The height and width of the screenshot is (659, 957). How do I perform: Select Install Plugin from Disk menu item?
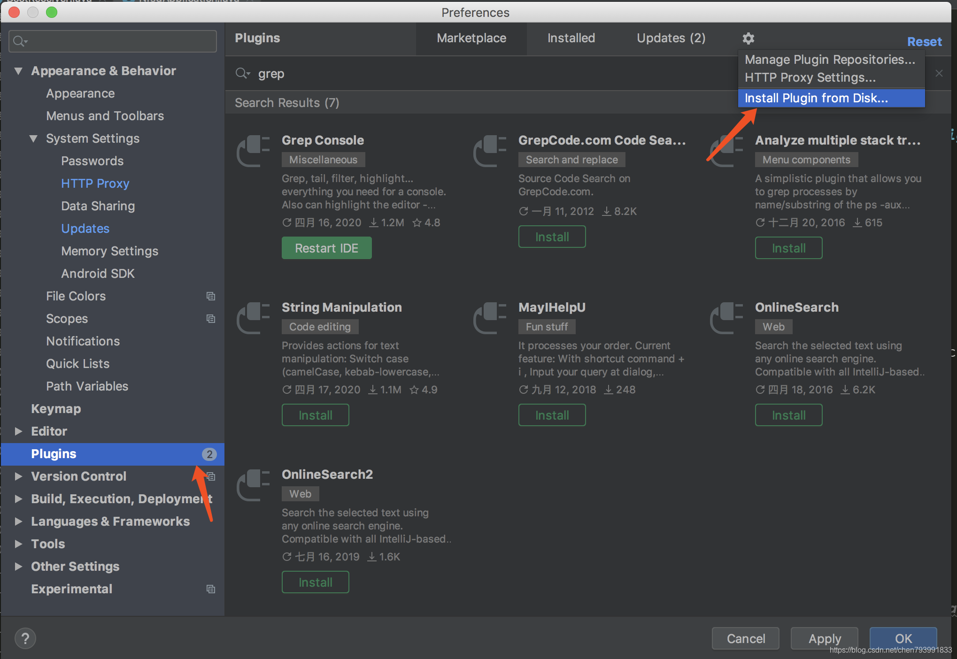(x=816, y=98)
